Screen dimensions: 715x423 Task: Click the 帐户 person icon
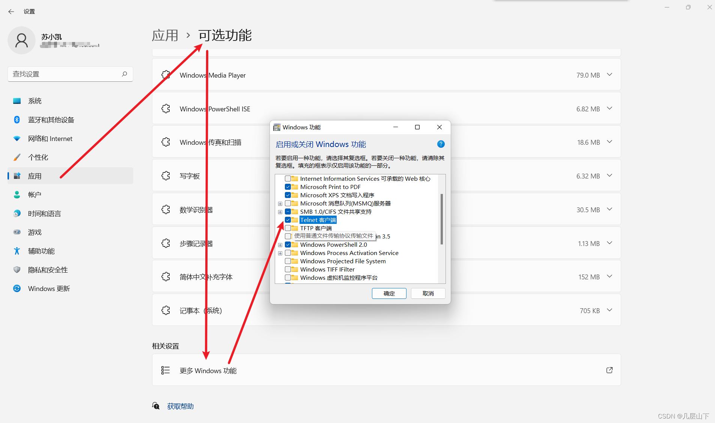17,195
